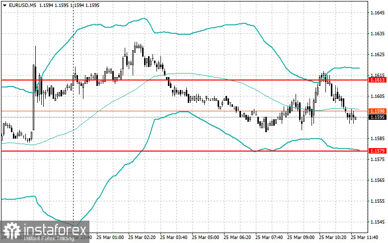
Task: Click the black 1.1595 current price label
Action: pyautogui.click(x=378, y=117)
